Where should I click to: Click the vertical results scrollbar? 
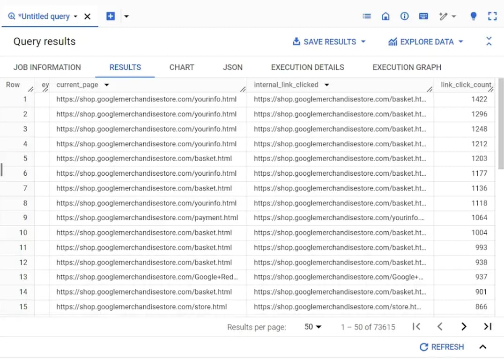coord(501,123)
